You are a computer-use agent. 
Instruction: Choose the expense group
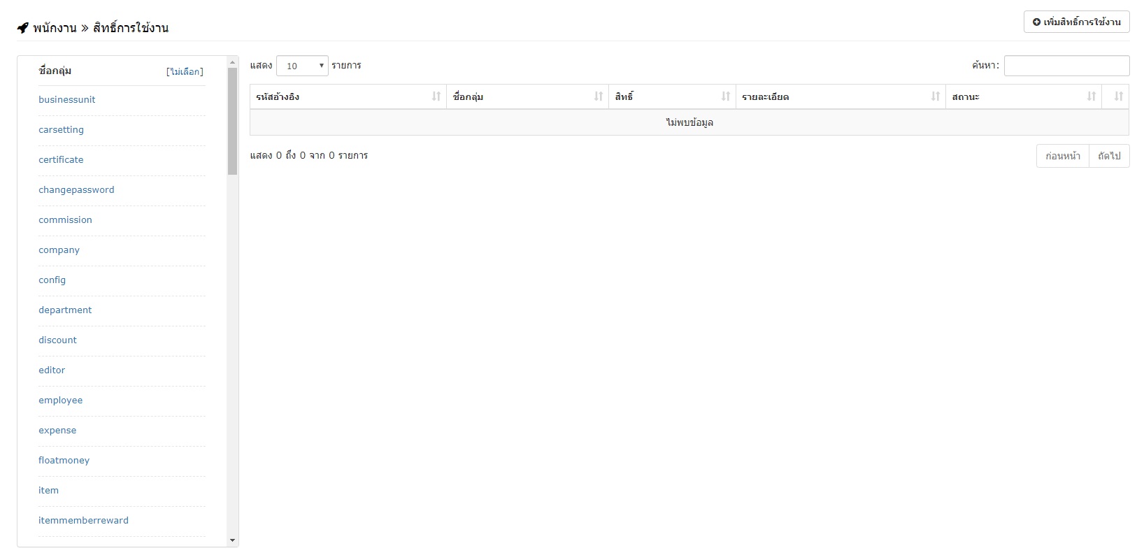pos(57,431)
